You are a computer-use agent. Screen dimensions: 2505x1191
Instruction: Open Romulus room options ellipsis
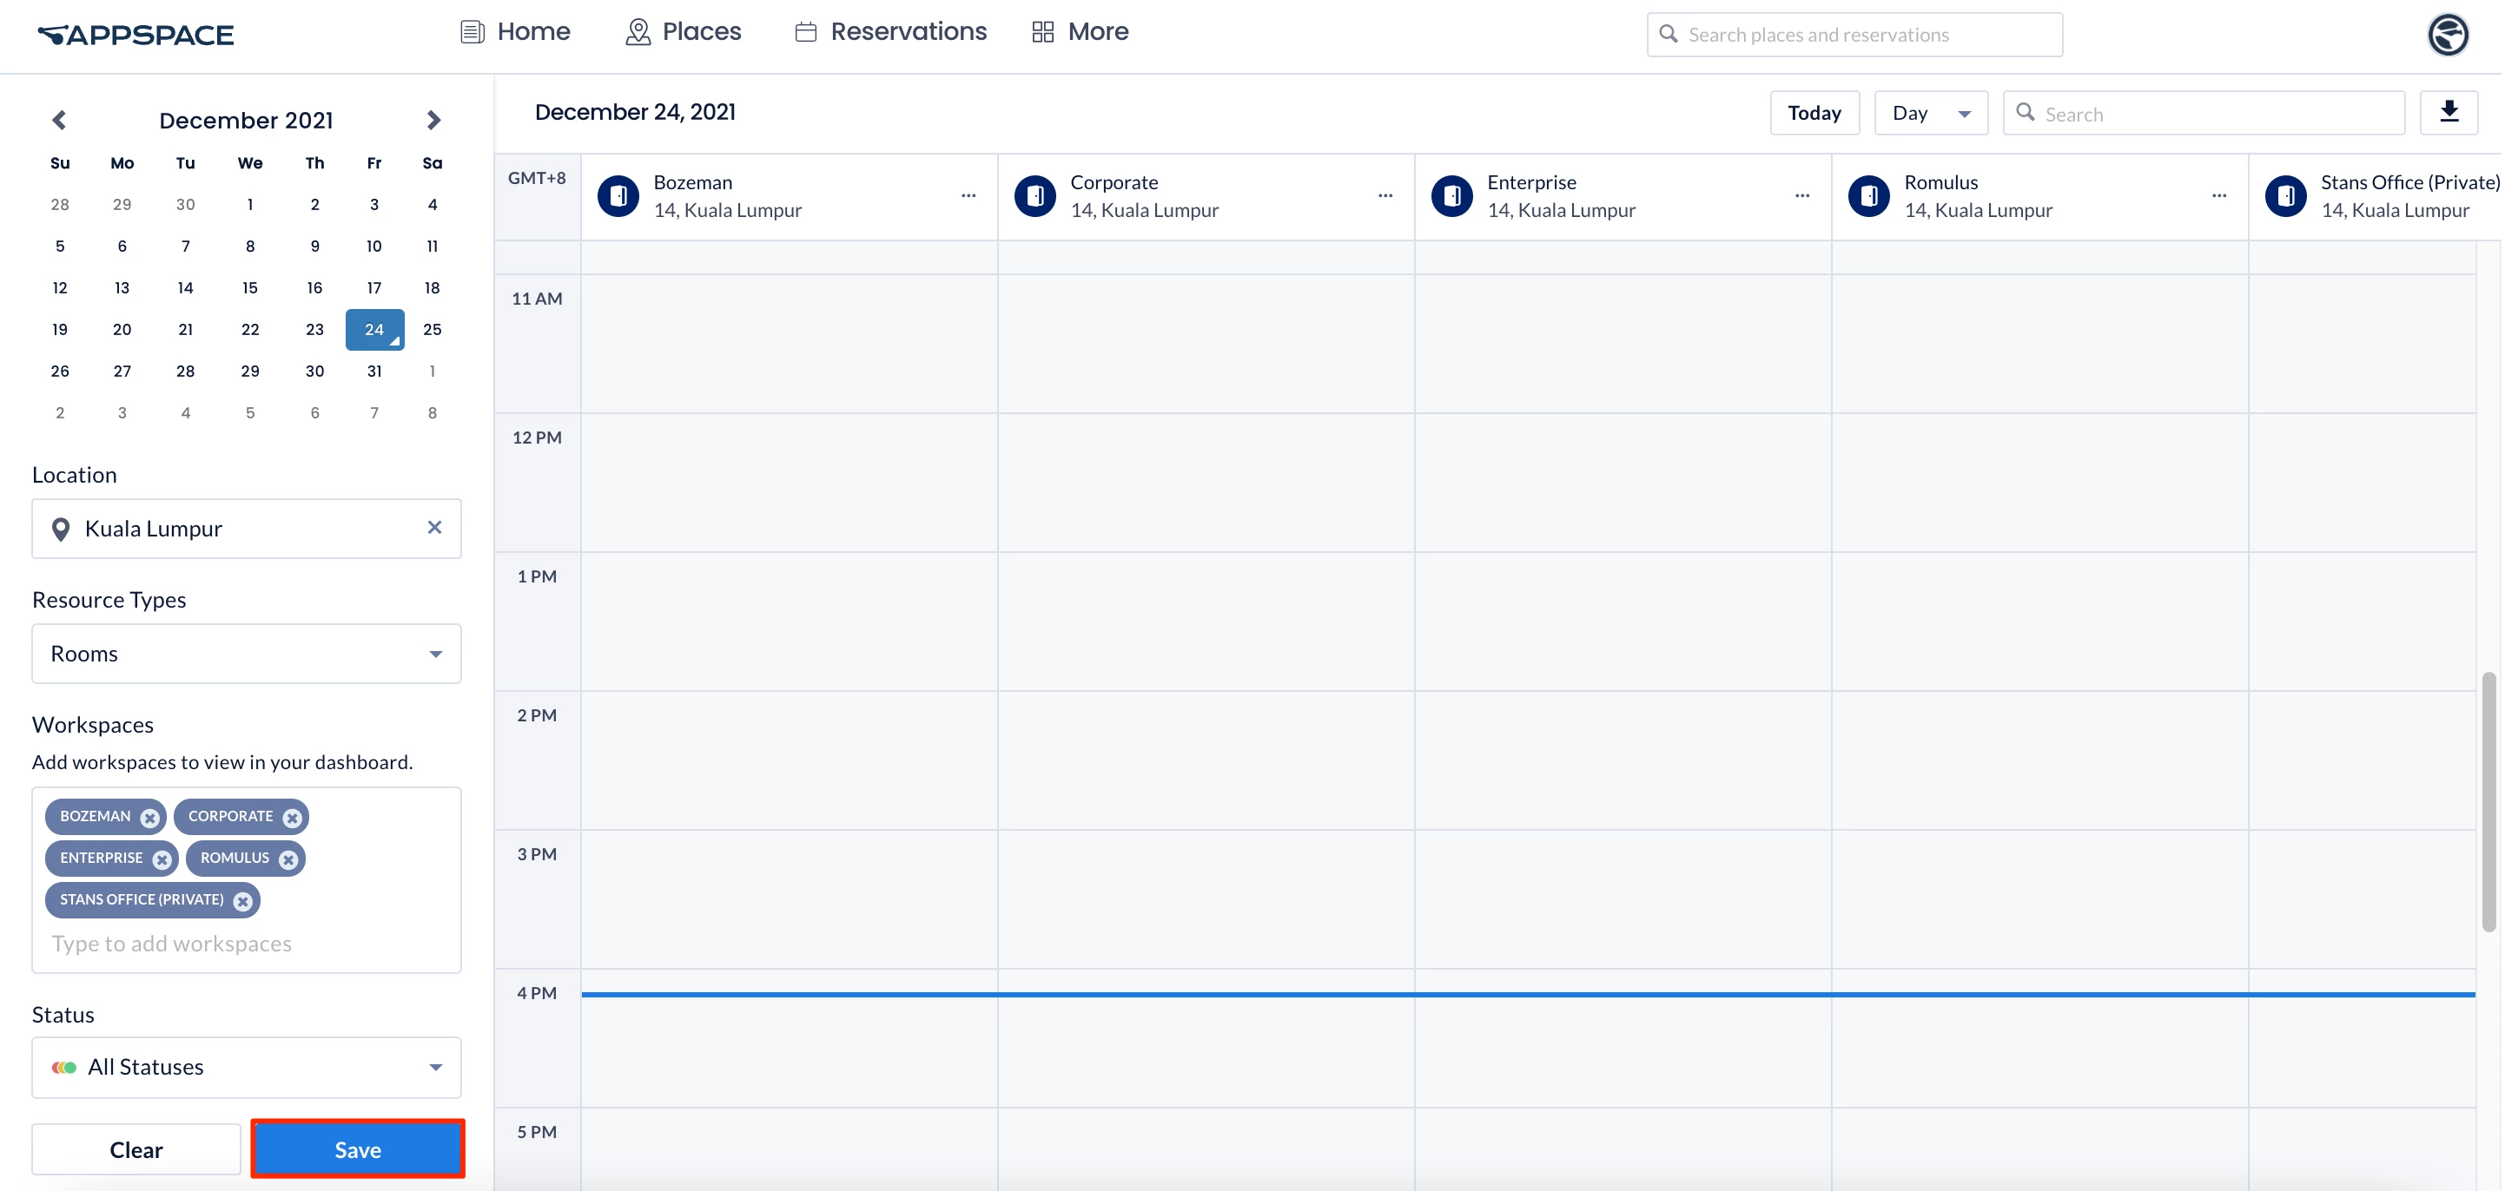click(x=2218, y=195)
